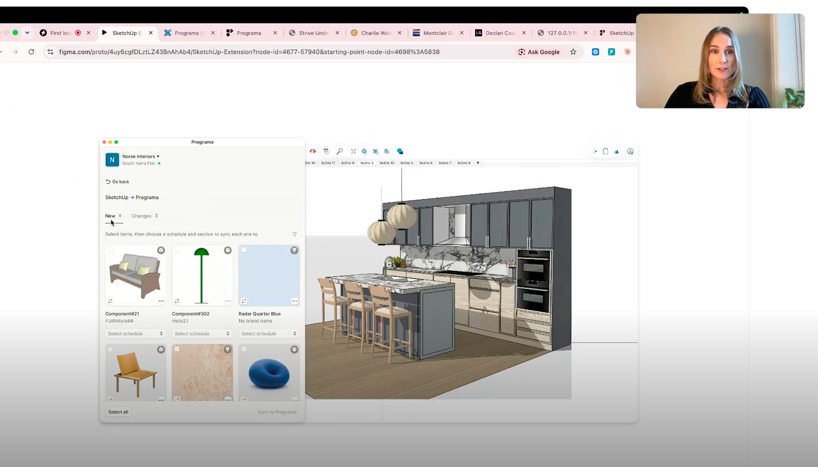The width and height of the screenshot is (818, 467).
Task: Tick the checkbox on the blue pouf card
Action: [x=244, y=350]
